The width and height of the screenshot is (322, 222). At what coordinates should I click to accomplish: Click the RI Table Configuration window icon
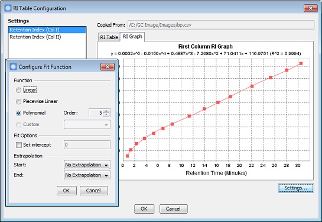[8, 8]
